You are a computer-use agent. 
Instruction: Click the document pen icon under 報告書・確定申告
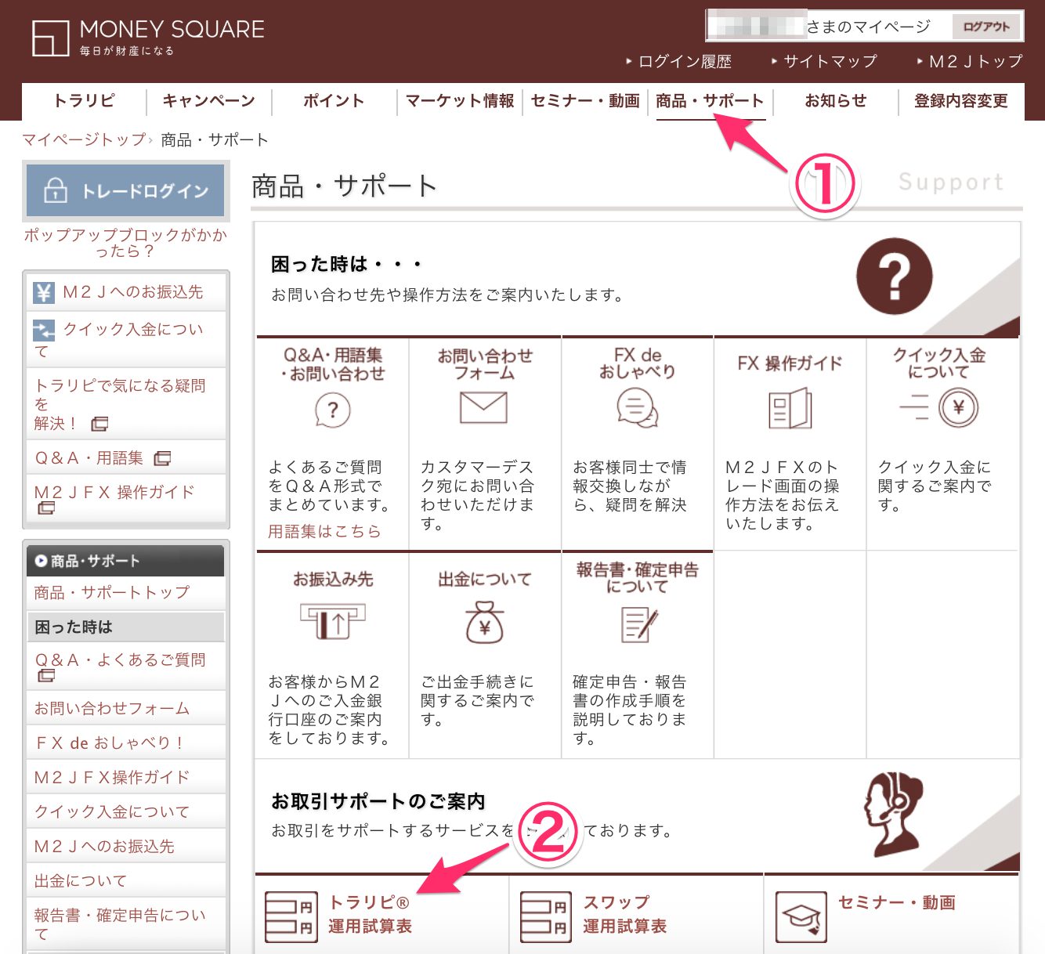[639, 625]
